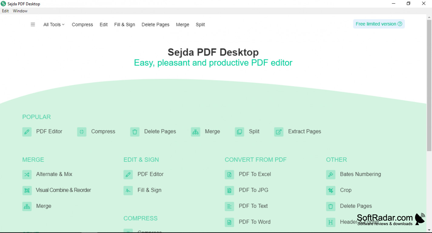
Task: Click the PDF To Excel icon
Action: 229,174
